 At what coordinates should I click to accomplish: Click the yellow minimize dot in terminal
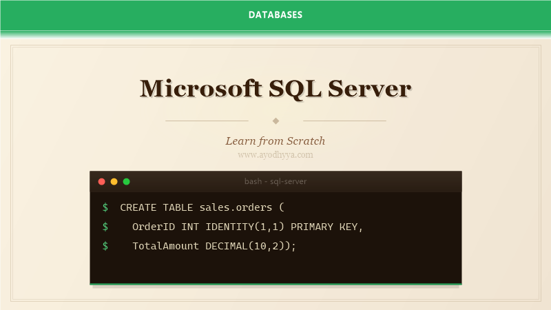point(114,181)
